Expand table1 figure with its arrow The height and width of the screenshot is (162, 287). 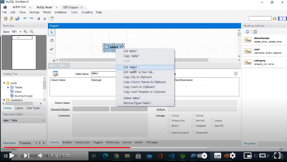121,47
